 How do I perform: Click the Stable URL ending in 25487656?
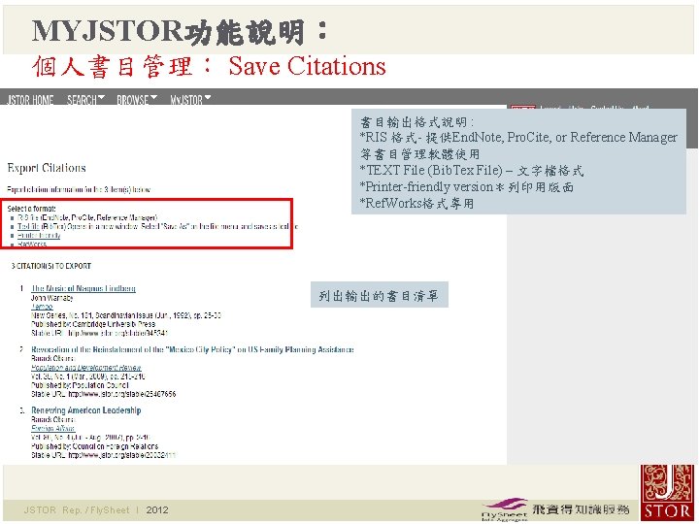(x=104, y=394)
